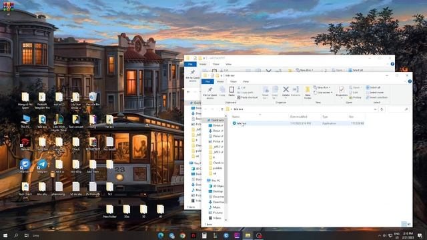Create a New folder from front ribbon
Screen dimensions: 427x240
tap(308, 93)
